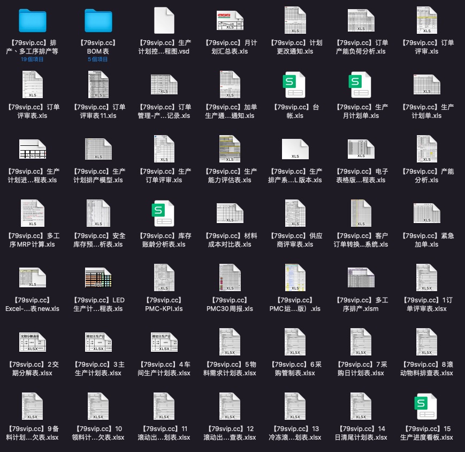
Task: Select the WPS 生产月计划单.xls icon
Action: 360,85
